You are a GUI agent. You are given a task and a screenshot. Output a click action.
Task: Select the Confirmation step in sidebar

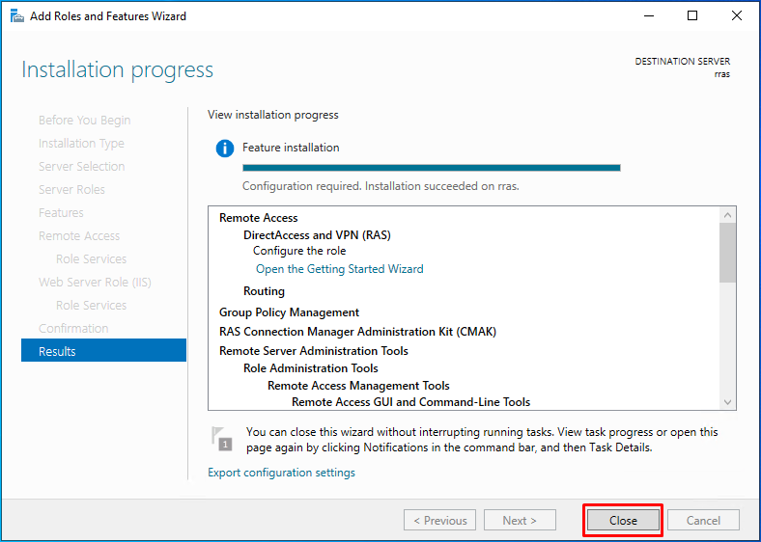(x=73, y=328)
